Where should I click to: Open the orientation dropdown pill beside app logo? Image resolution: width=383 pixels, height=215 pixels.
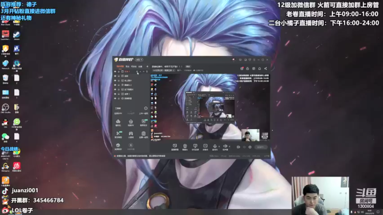coord(139,60)
